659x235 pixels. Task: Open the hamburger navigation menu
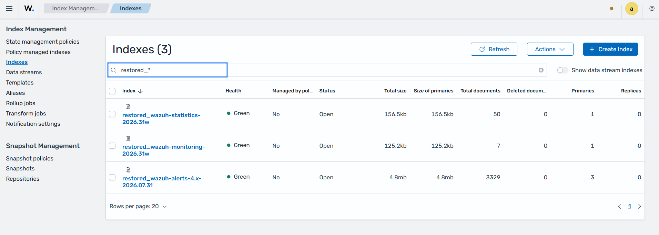point(9,9)
